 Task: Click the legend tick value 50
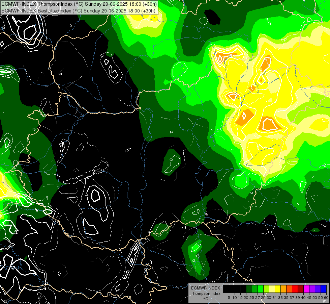[315, 298]
